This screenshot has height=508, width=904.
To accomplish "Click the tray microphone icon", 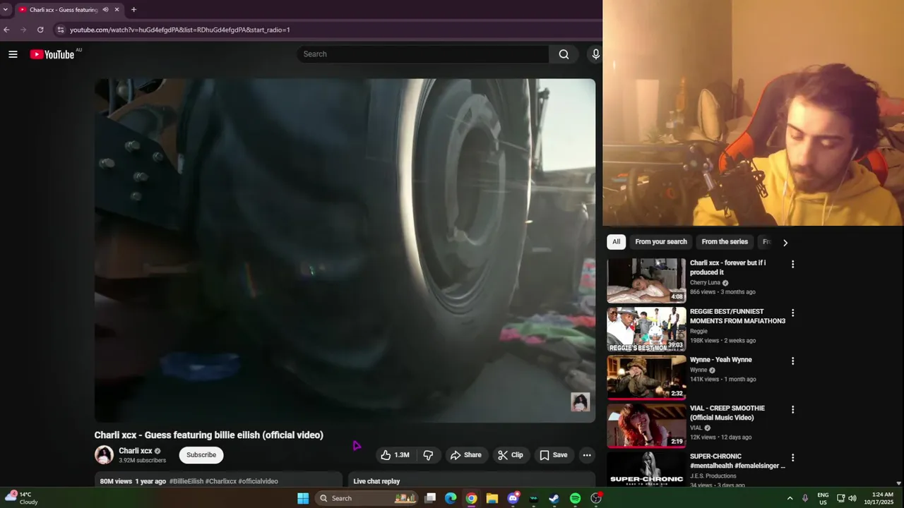I will tap(805, 498).
